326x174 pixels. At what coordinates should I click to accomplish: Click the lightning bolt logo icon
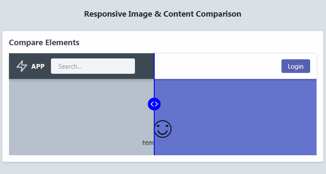tap(22, 66)
